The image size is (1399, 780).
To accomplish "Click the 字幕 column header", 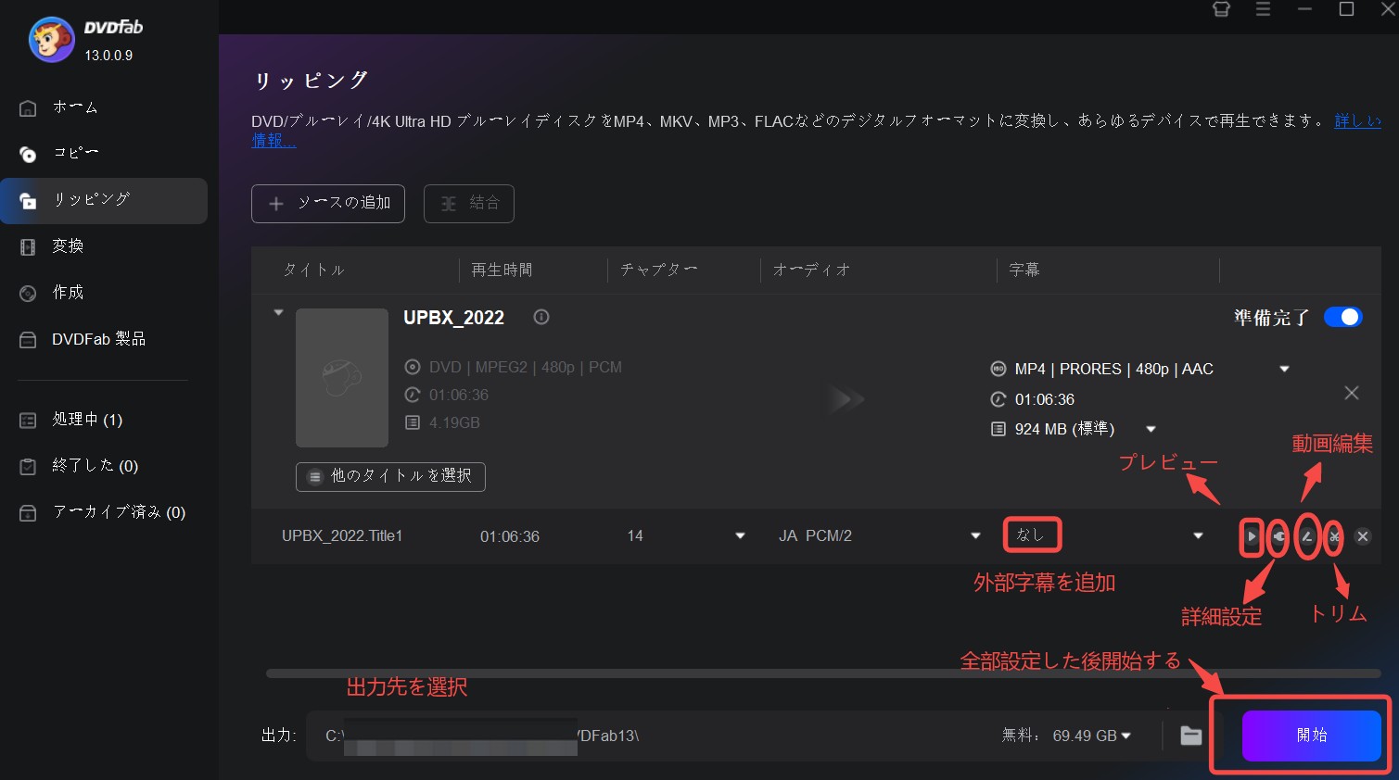I will pos(1024,270).
